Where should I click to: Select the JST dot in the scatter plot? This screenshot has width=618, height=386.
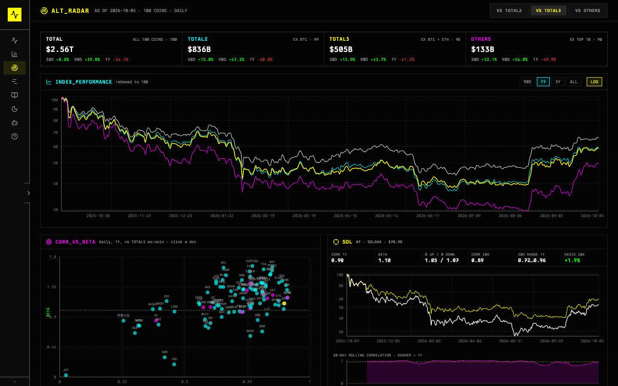click(66, 375)
